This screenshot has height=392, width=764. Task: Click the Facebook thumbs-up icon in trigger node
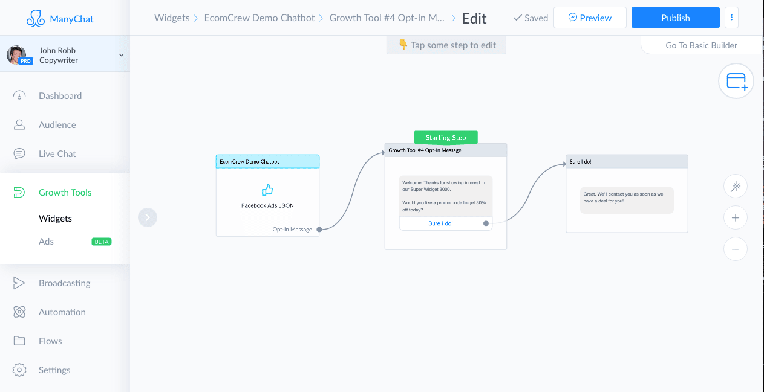pos(267,190)
